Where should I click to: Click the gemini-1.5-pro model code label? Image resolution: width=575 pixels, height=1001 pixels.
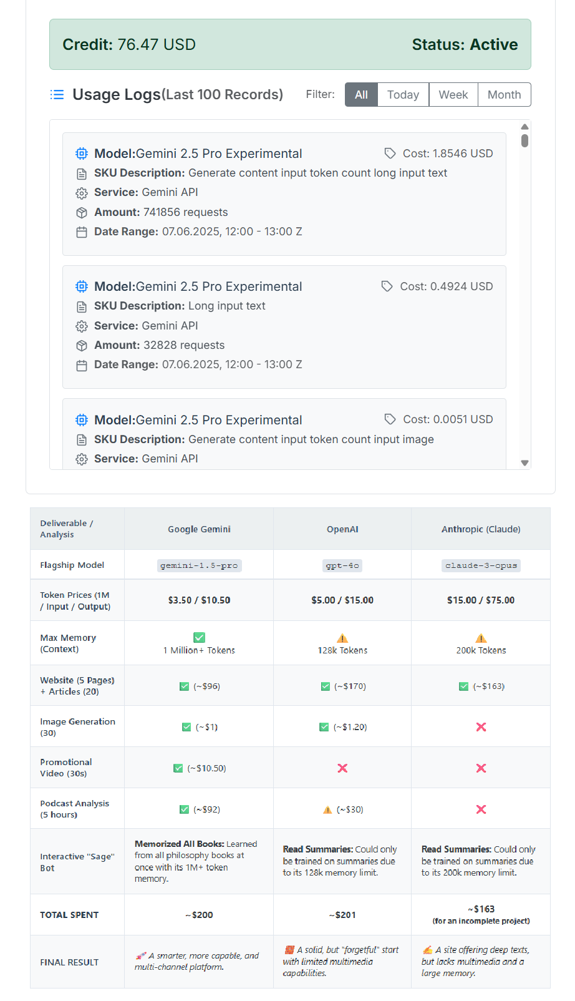199,565
